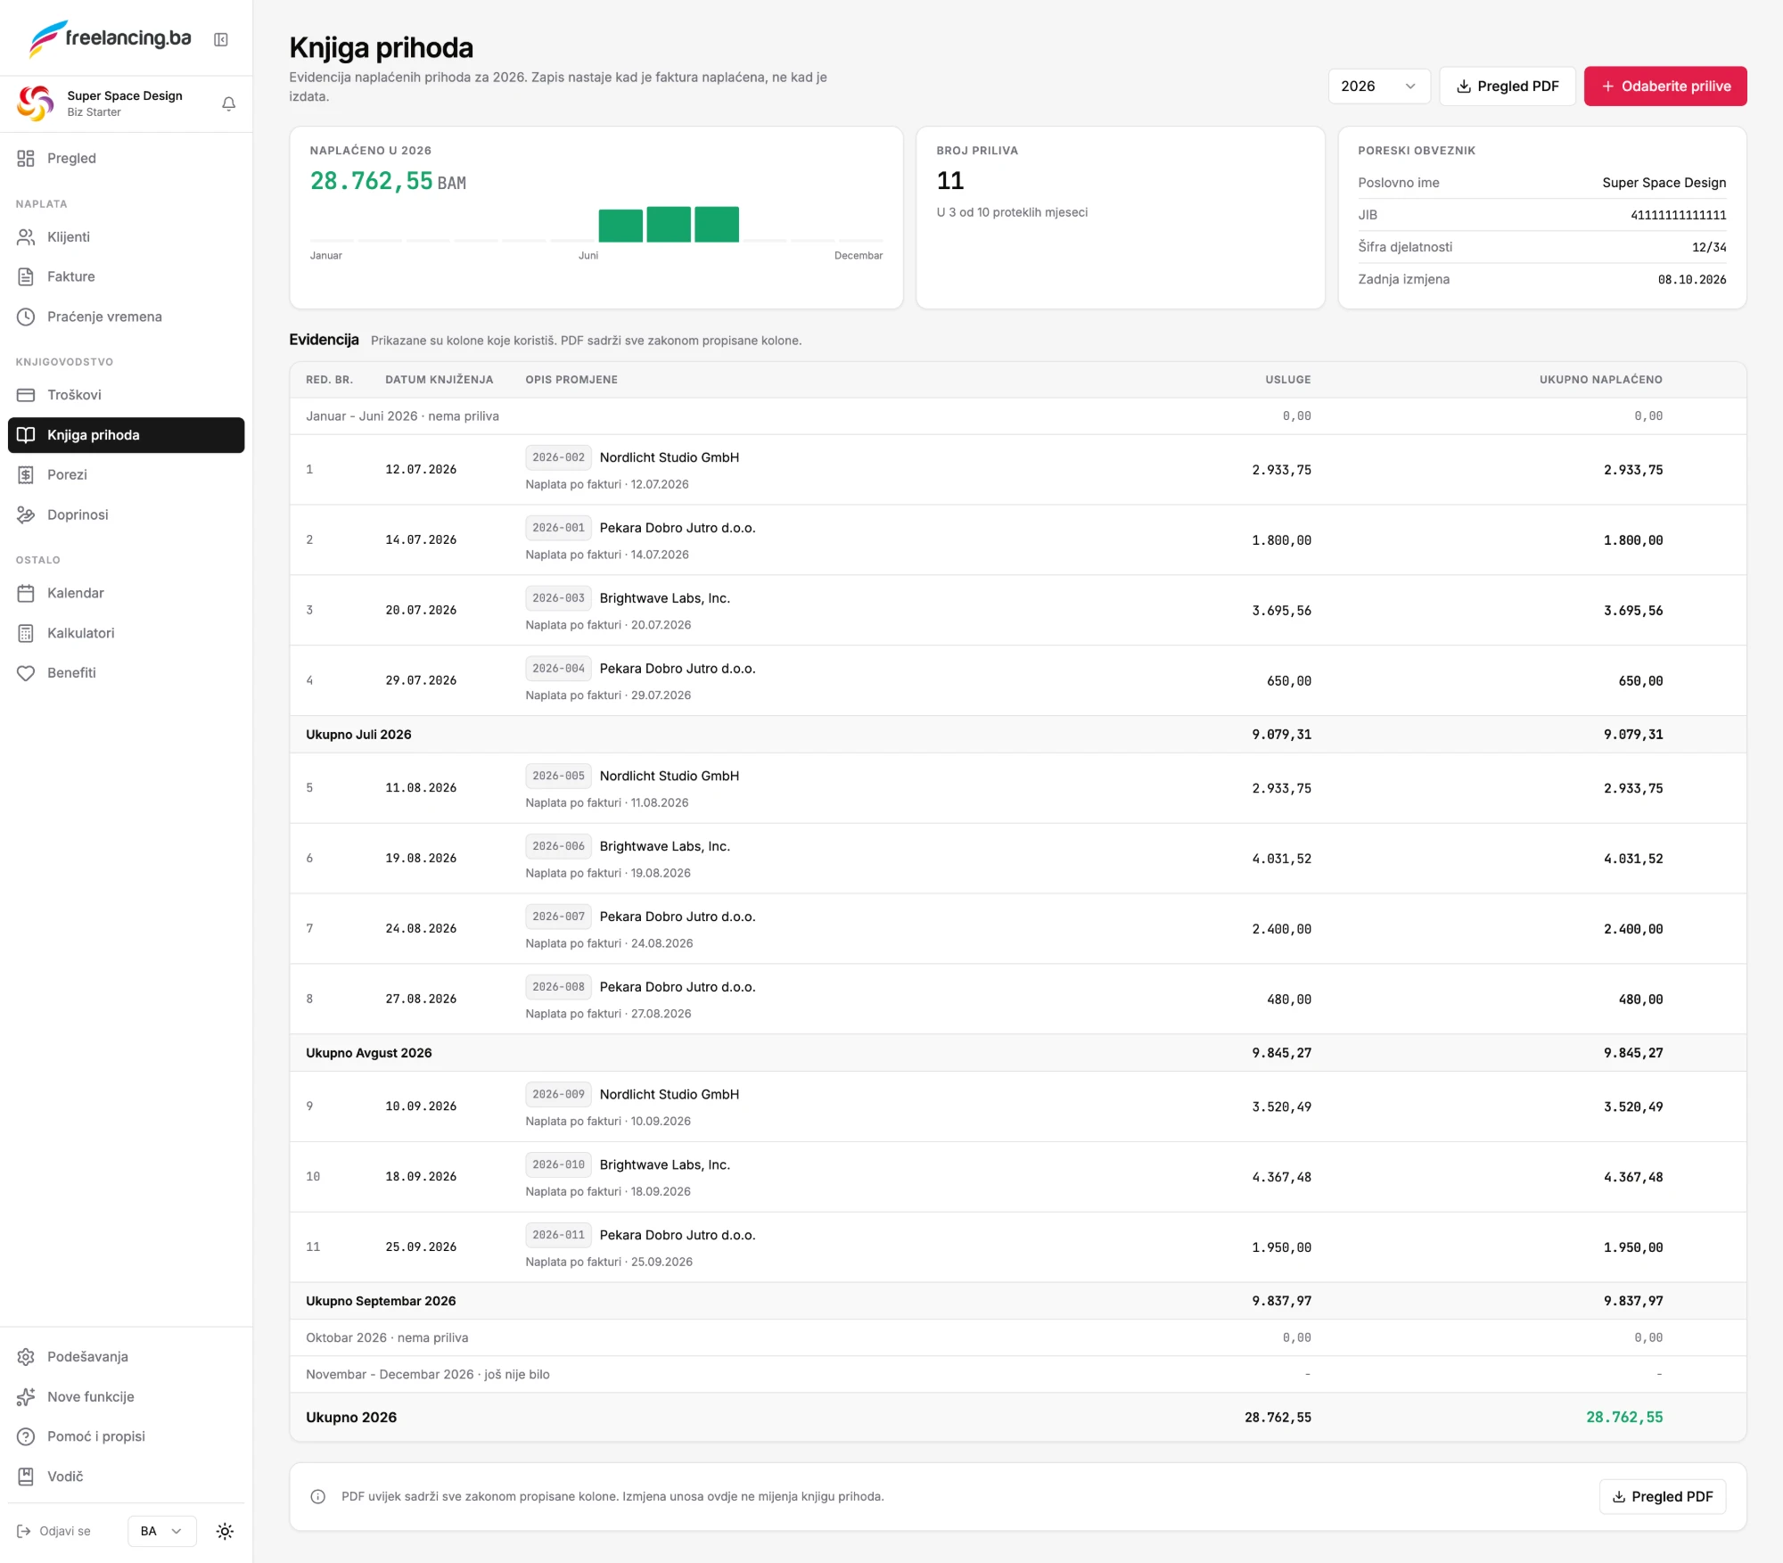Open Vodič guide item
This screenshot has height=1563, width=1783.
(126, 1477)
